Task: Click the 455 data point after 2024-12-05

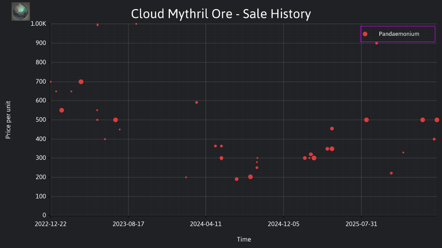Action: point(332,129)
